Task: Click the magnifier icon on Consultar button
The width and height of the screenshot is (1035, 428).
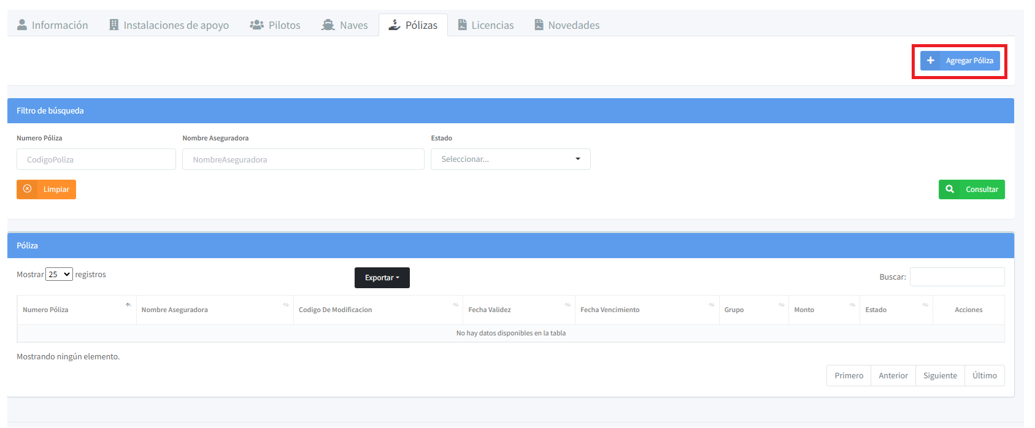Action: 950,189
